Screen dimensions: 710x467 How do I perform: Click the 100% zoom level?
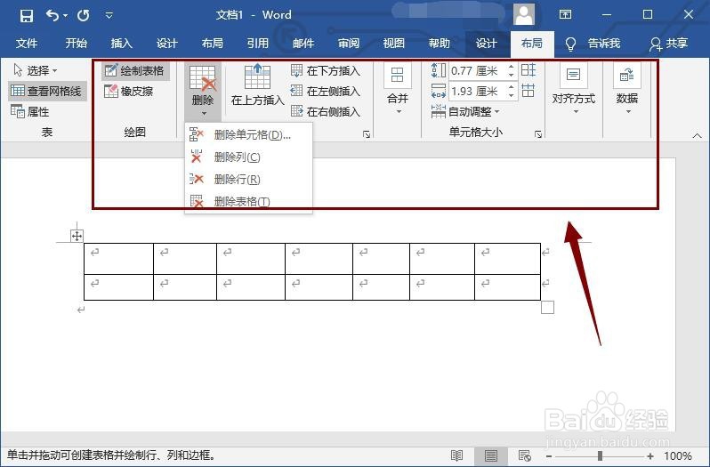[x=677, y=455]
